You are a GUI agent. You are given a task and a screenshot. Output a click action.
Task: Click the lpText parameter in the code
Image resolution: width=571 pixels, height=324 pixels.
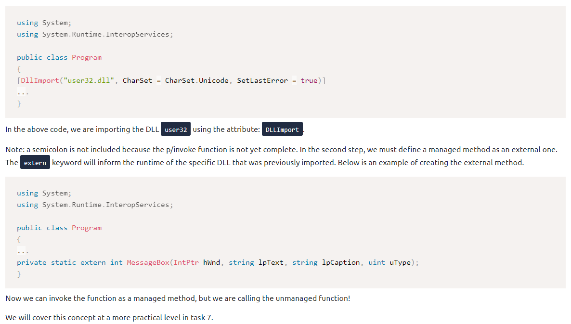[x=271, y=262]
